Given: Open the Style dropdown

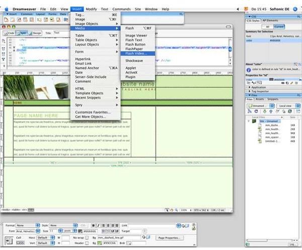Looking at the screenshot, I should pyautogui.click(x=63, y=225).
